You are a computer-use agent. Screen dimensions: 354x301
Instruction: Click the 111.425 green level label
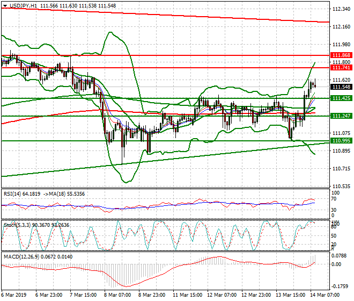coord(341,98)
